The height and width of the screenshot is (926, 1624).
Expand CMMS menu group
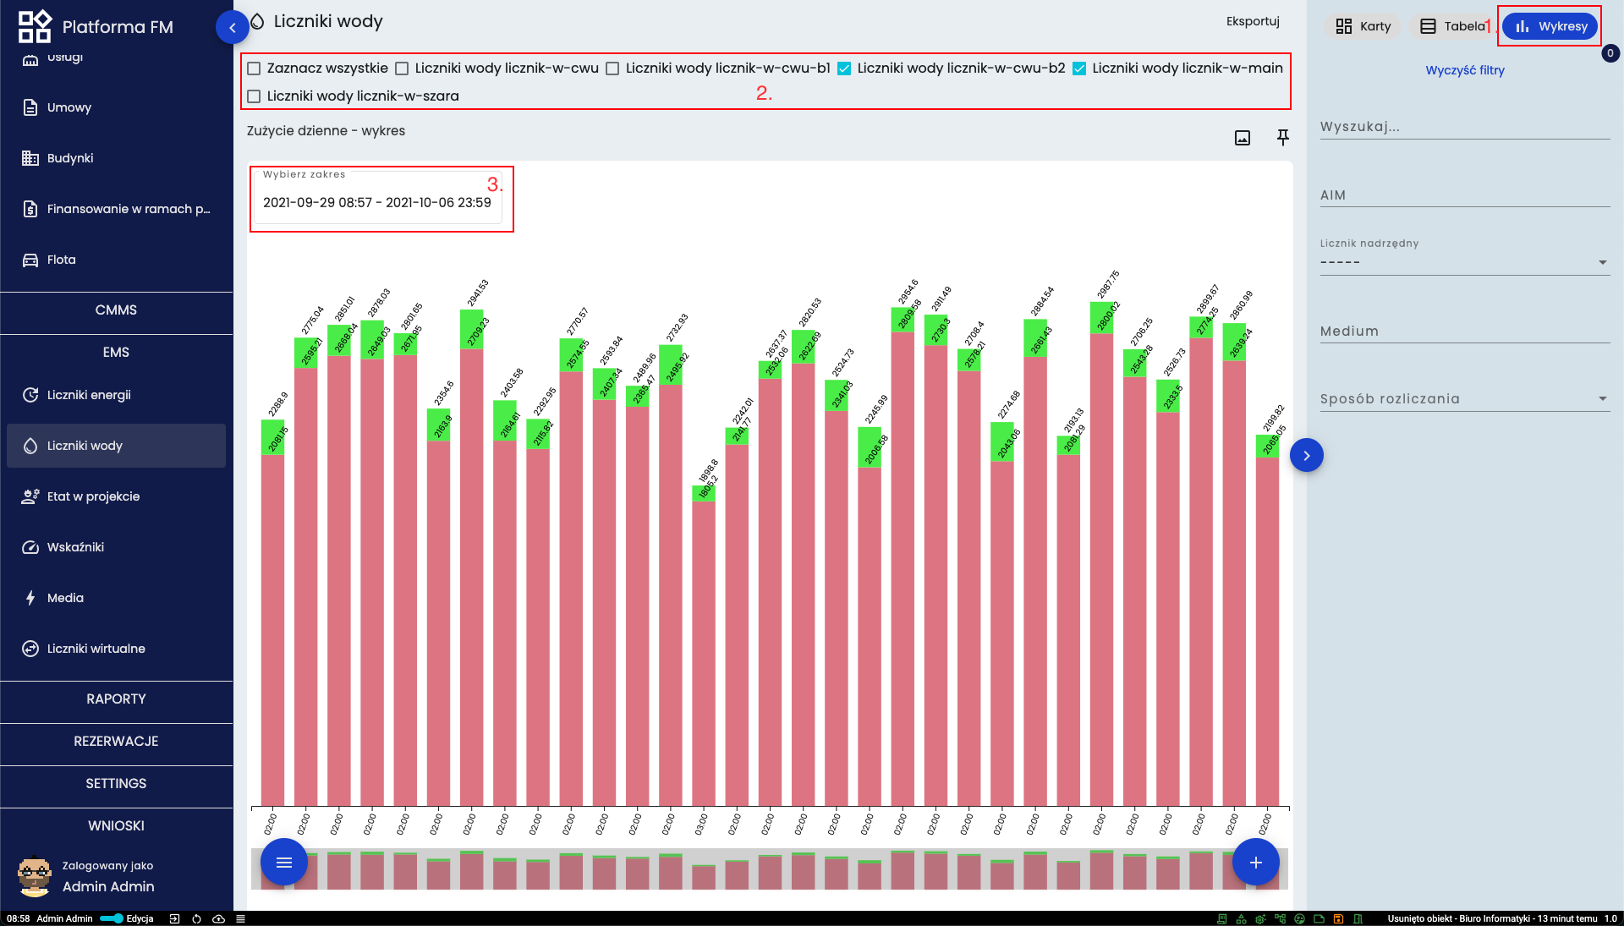pos(116,310)
